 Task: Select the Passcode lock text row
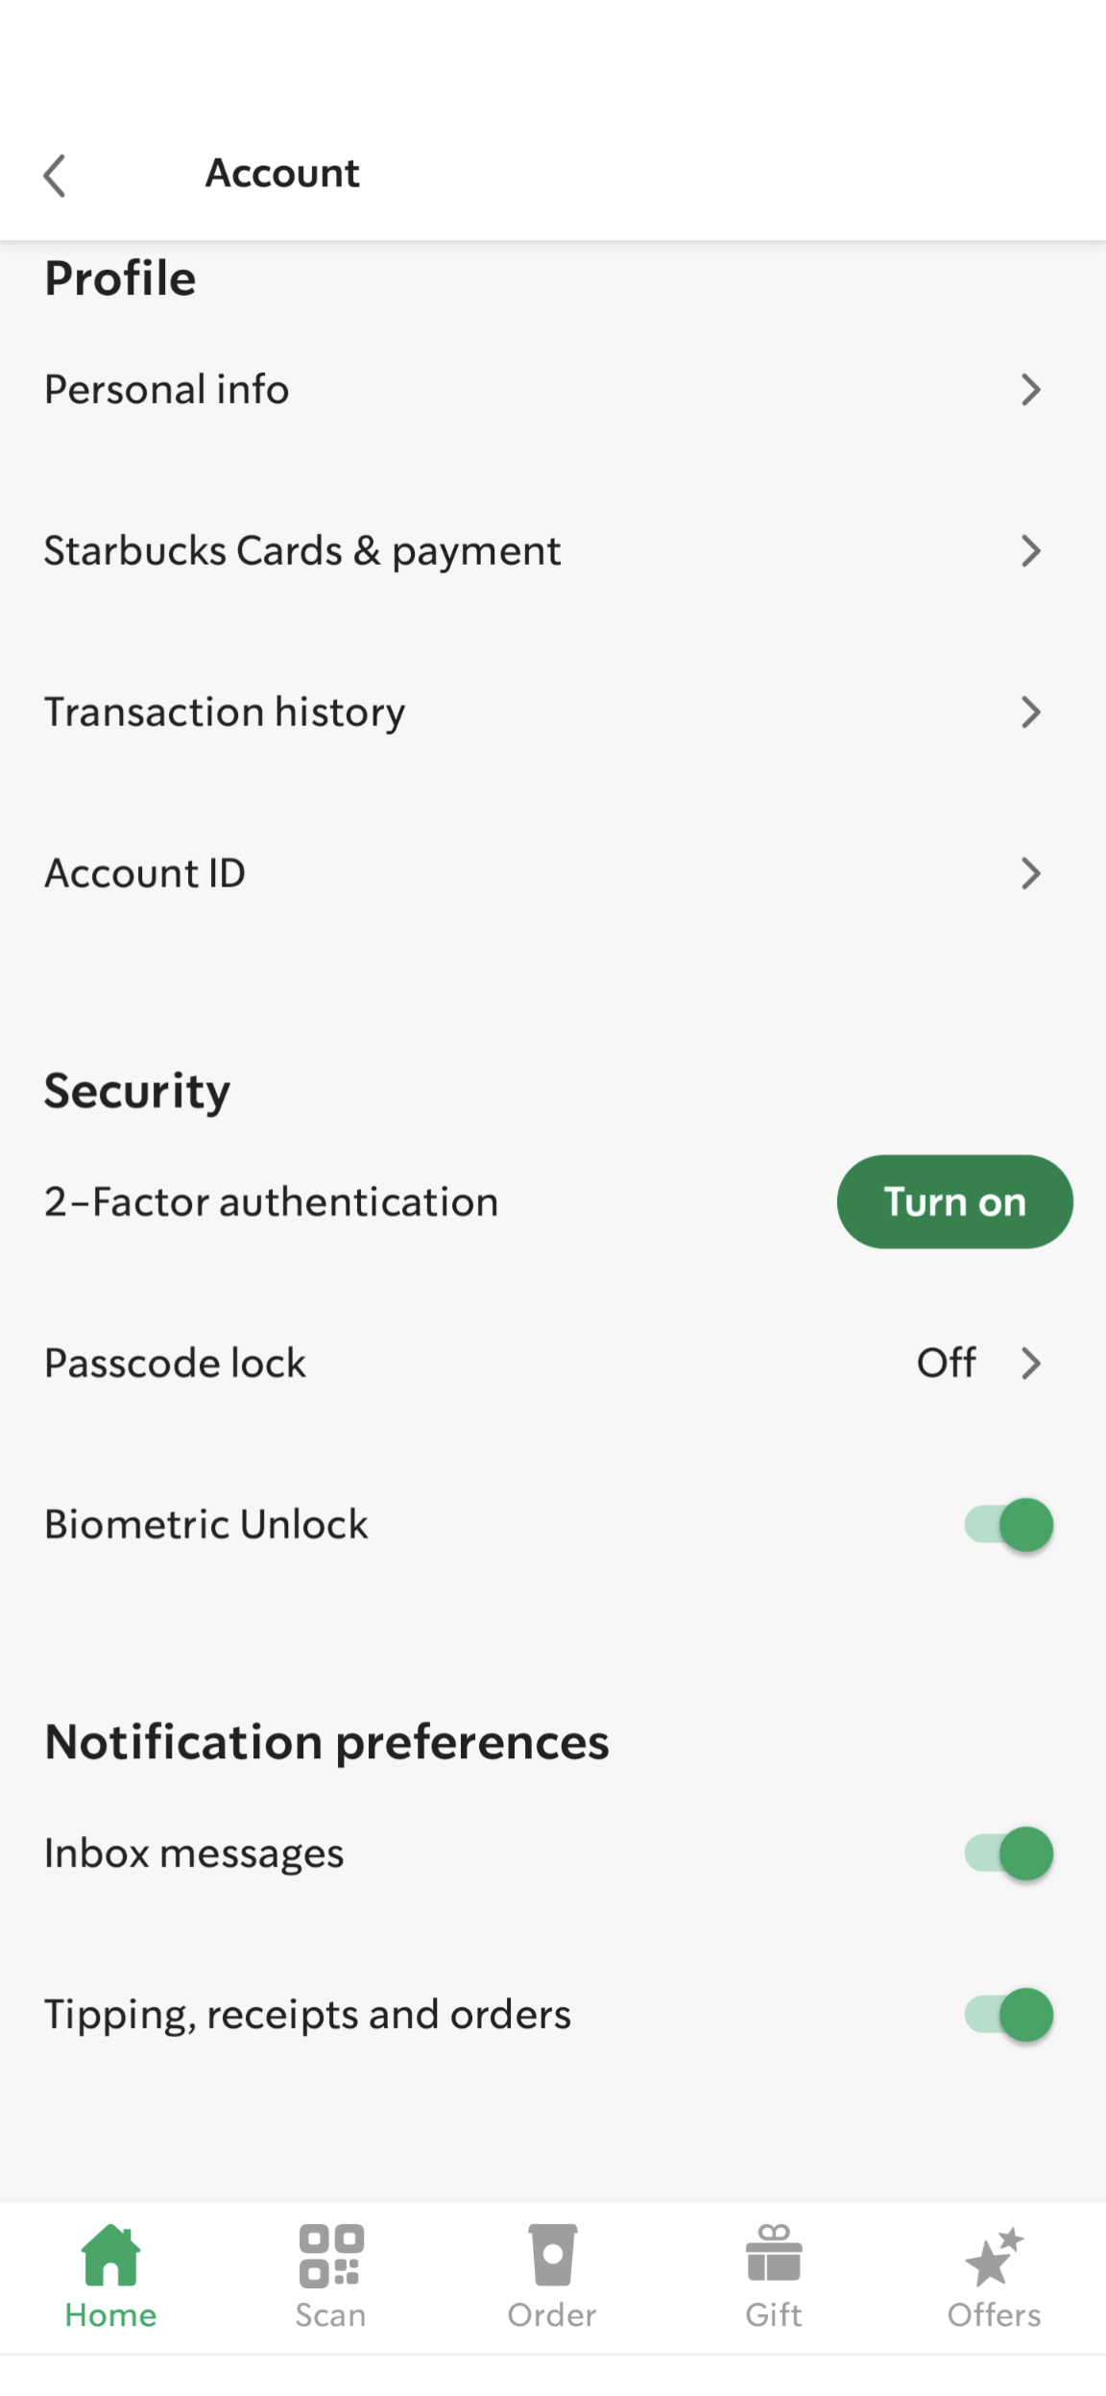coord(553,1363)
